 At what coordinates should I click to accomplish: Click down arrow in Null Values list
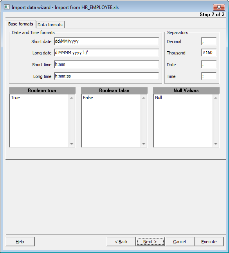[x=216, y=144]
